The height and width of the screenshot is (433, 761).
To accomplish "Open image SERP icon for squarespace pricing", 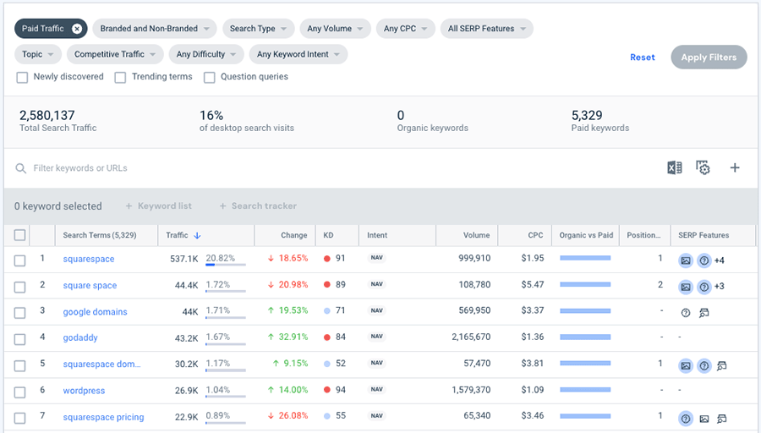I will [704, 419].
